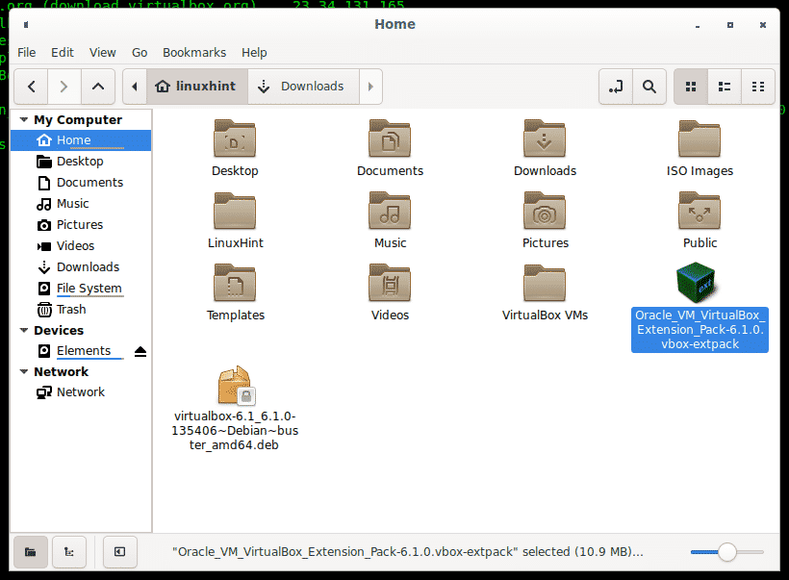Select linuxhint in the path bar
The image size is (789, 580).
pos(196,87)
